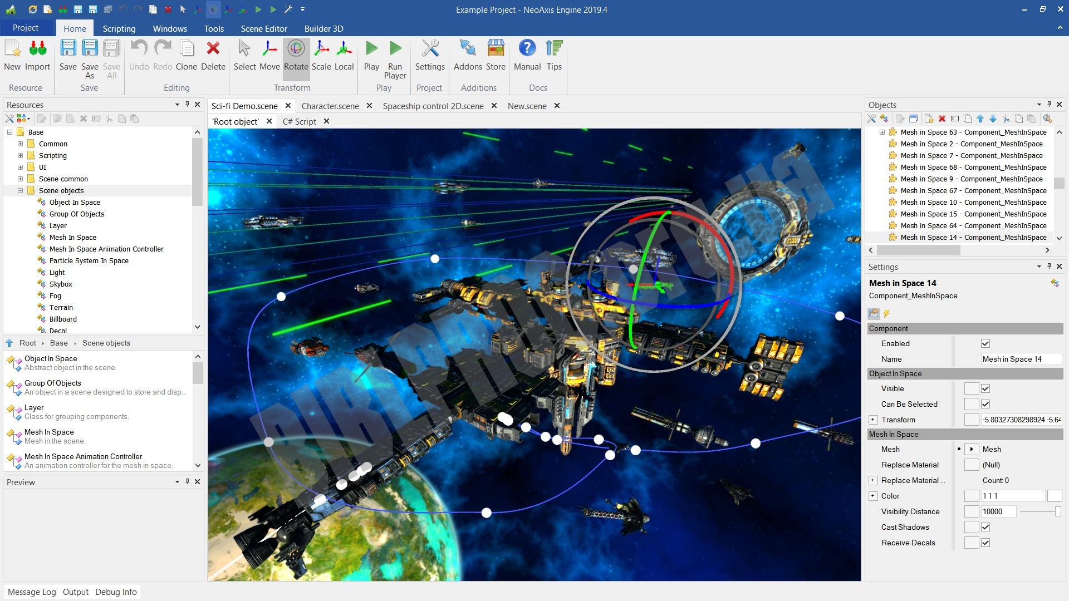The width and height of the screenshot is (1069, 601).
Task: Click move up arrow in Objects toolbar
Action: pyautogui.click(x=980, y=119)
